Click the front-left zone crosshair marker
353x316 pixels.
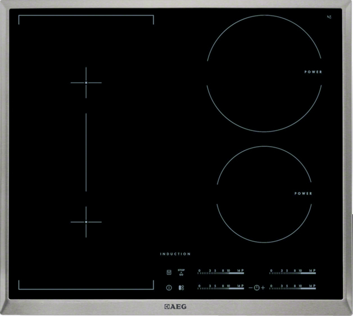coord(86,222)
